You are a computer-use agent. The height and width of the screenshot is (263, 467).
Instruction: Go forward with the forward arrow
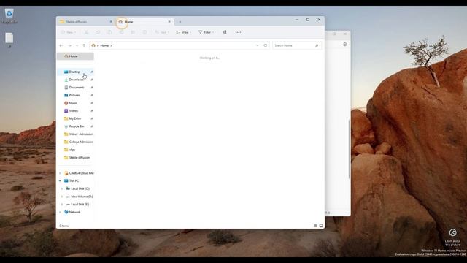pyautogui.click(x=70, y=45)
